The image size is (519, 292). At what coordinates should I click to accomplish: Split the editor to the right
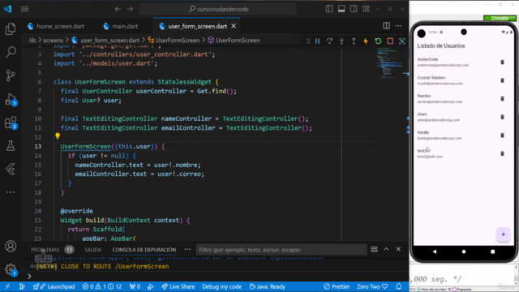click(x=386, y=26)
